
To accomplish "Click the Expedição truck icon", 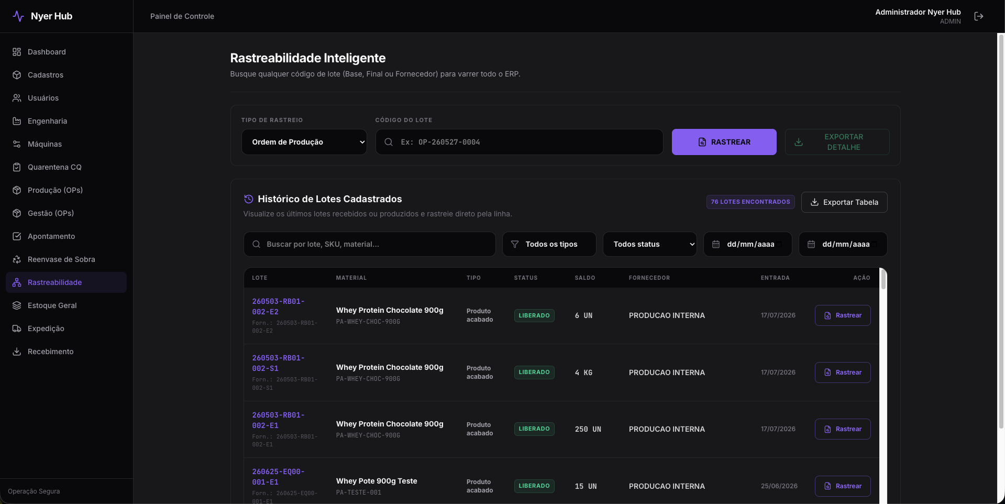I will (x=17, y=328).
